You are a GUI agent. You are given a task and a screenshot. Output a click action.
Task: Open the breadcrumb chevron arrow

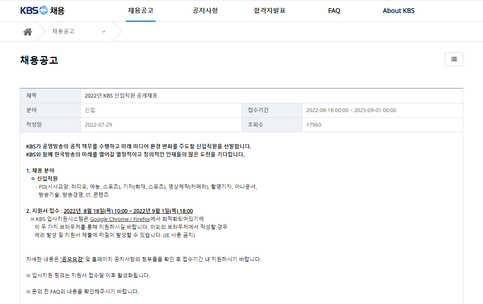tap(104, 31)
